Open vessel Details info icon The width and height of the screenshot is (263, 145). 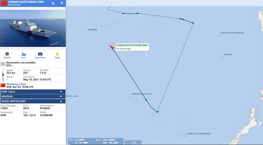(7, 54)
